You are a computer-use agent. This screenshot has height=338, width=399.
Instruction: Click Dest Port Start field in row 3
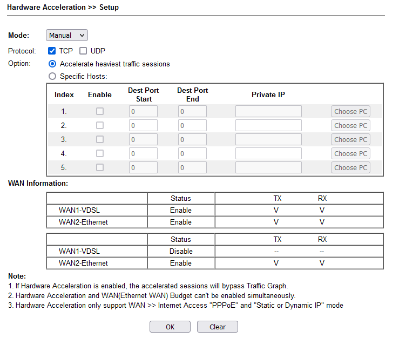pos(143,139)
